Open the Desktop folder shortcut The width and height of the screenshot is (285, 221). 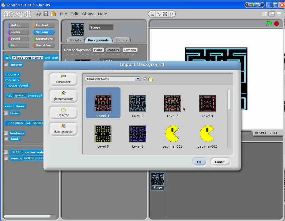click(63, 113)
